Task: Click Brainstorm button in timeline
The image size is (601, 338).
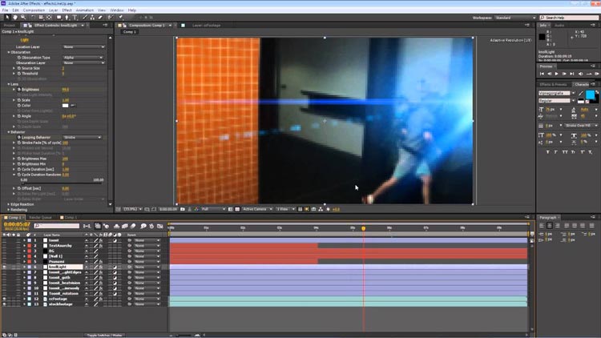Action: click(143, 226)
